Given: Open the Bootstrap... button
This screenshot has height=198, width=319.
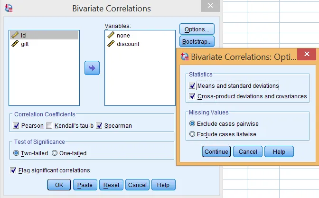Looking at the screenshot, I should 197,41.
